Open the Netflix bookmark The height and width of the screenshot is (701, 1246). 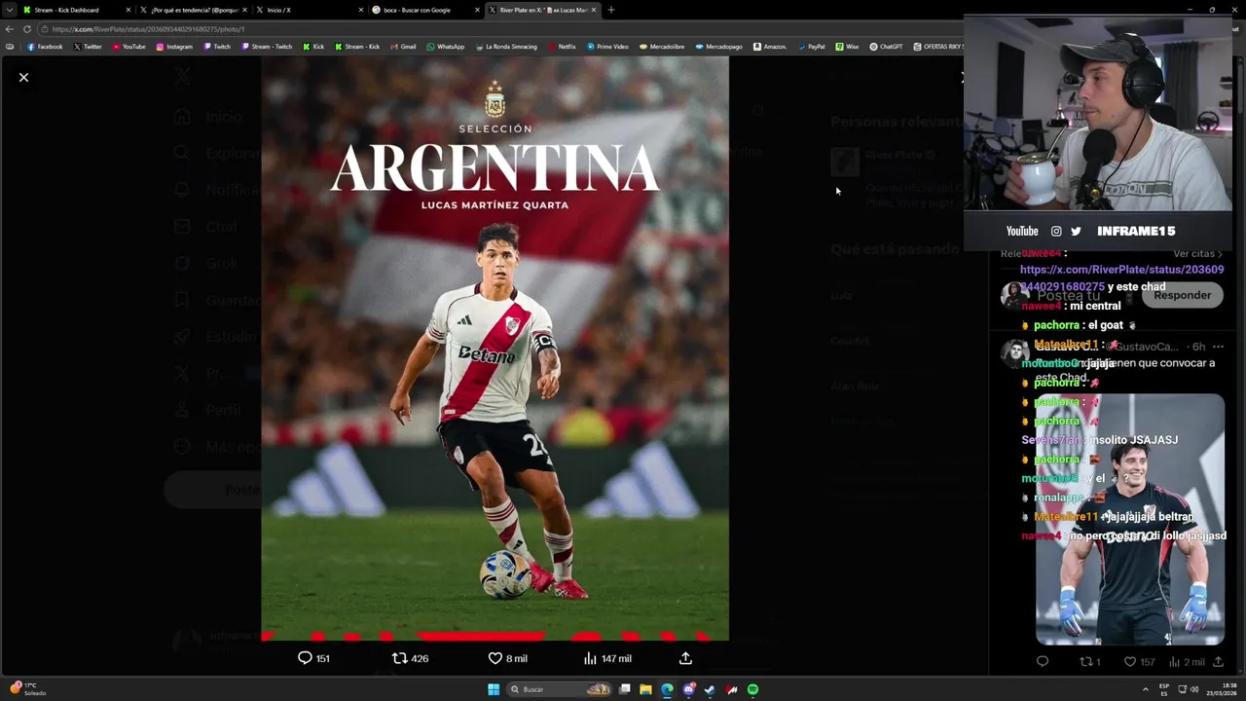click(x=563, y=47)
